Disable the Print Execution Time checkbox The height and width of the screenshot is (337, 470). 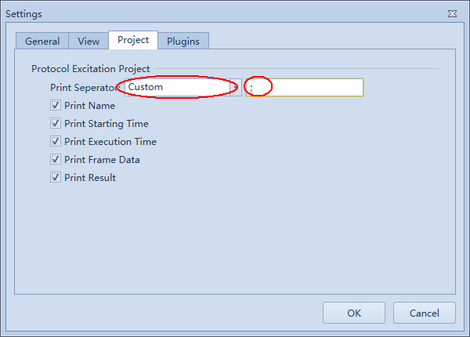coord(56,141)
